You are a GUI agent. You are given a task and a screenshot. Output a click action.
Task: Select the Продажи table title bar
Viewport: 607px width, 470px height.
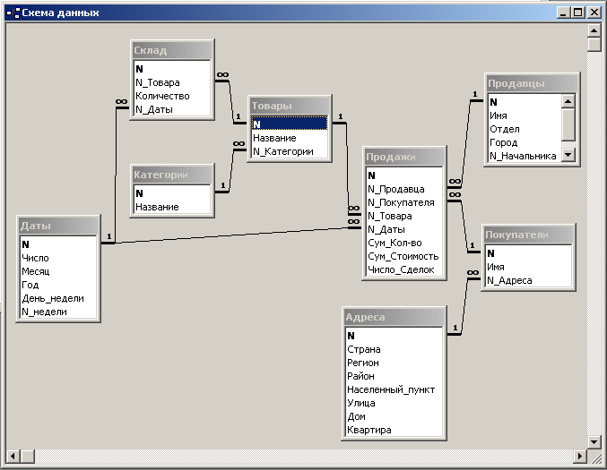404,157
